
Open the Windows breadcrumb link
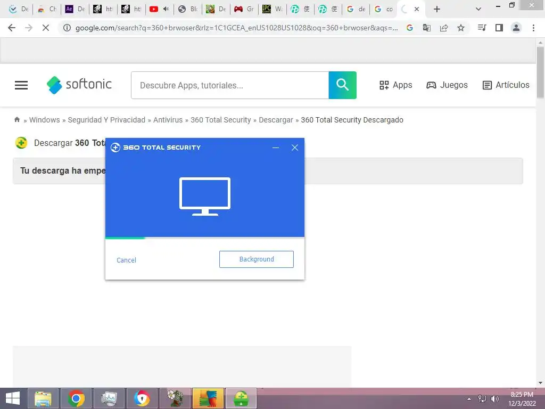pos(45,120)
